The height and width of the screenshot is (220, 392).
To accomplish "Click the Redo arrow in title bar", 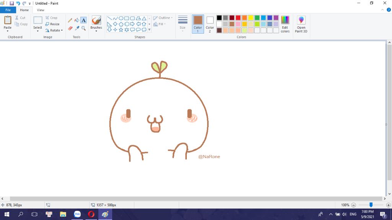I will 24,3.
